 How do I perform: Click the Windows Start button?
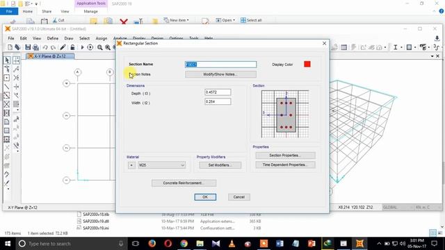pos(8,244)
